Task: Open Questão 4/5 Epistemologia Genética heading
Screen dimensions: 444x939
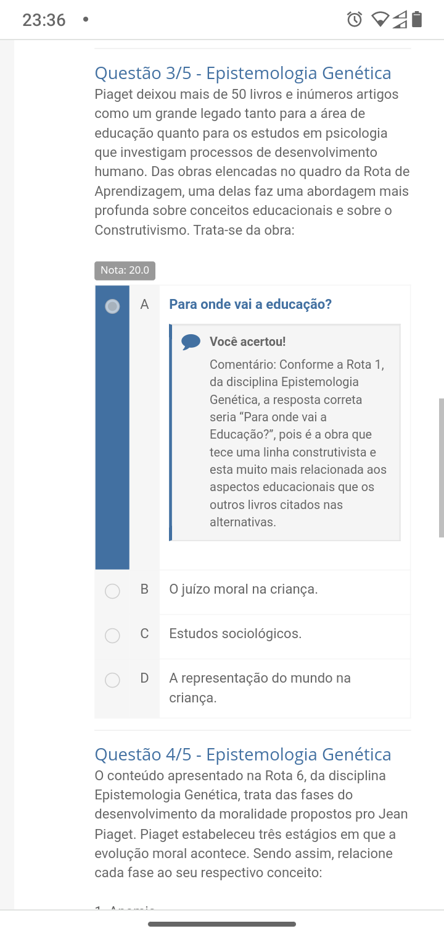Action: [x=243, y=754]
